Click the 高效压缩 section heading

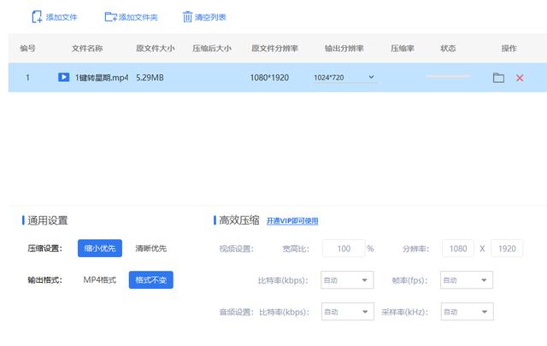[239, 220]
